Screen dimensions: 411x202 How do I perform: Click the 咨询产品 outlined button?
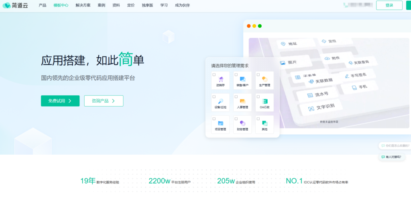(104, 101)
